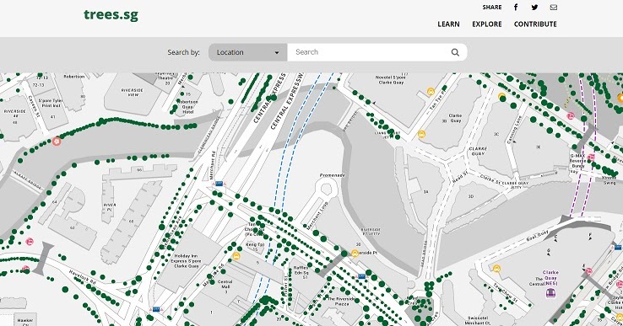Click the Read St label

pyautogui.click(x=460, y=177)
